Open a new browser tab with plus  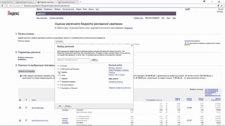80,2
